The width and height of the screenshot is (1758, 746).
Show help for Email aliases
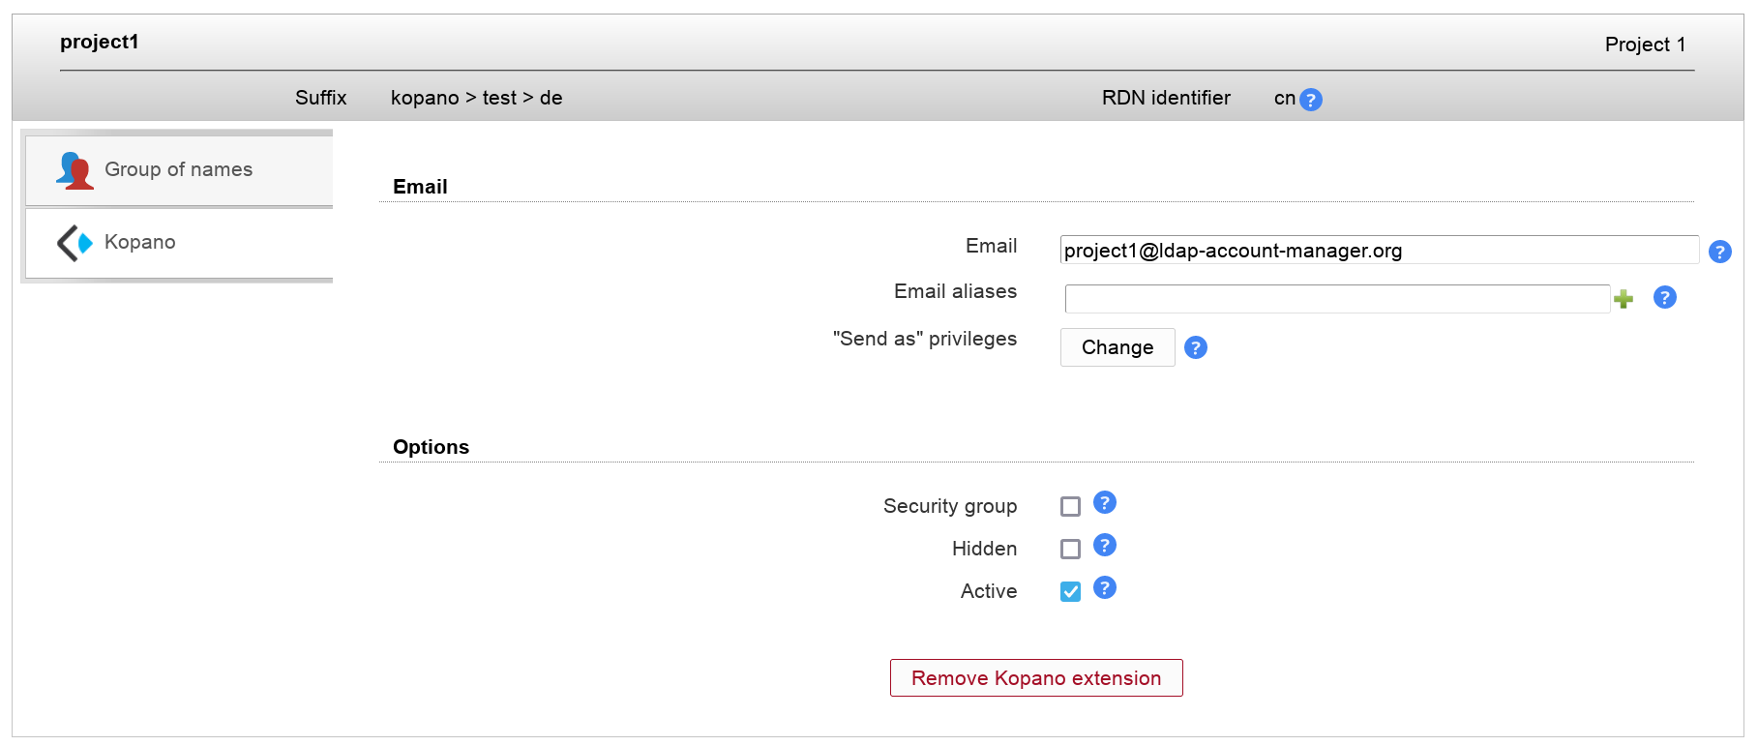pos(1664,297)
